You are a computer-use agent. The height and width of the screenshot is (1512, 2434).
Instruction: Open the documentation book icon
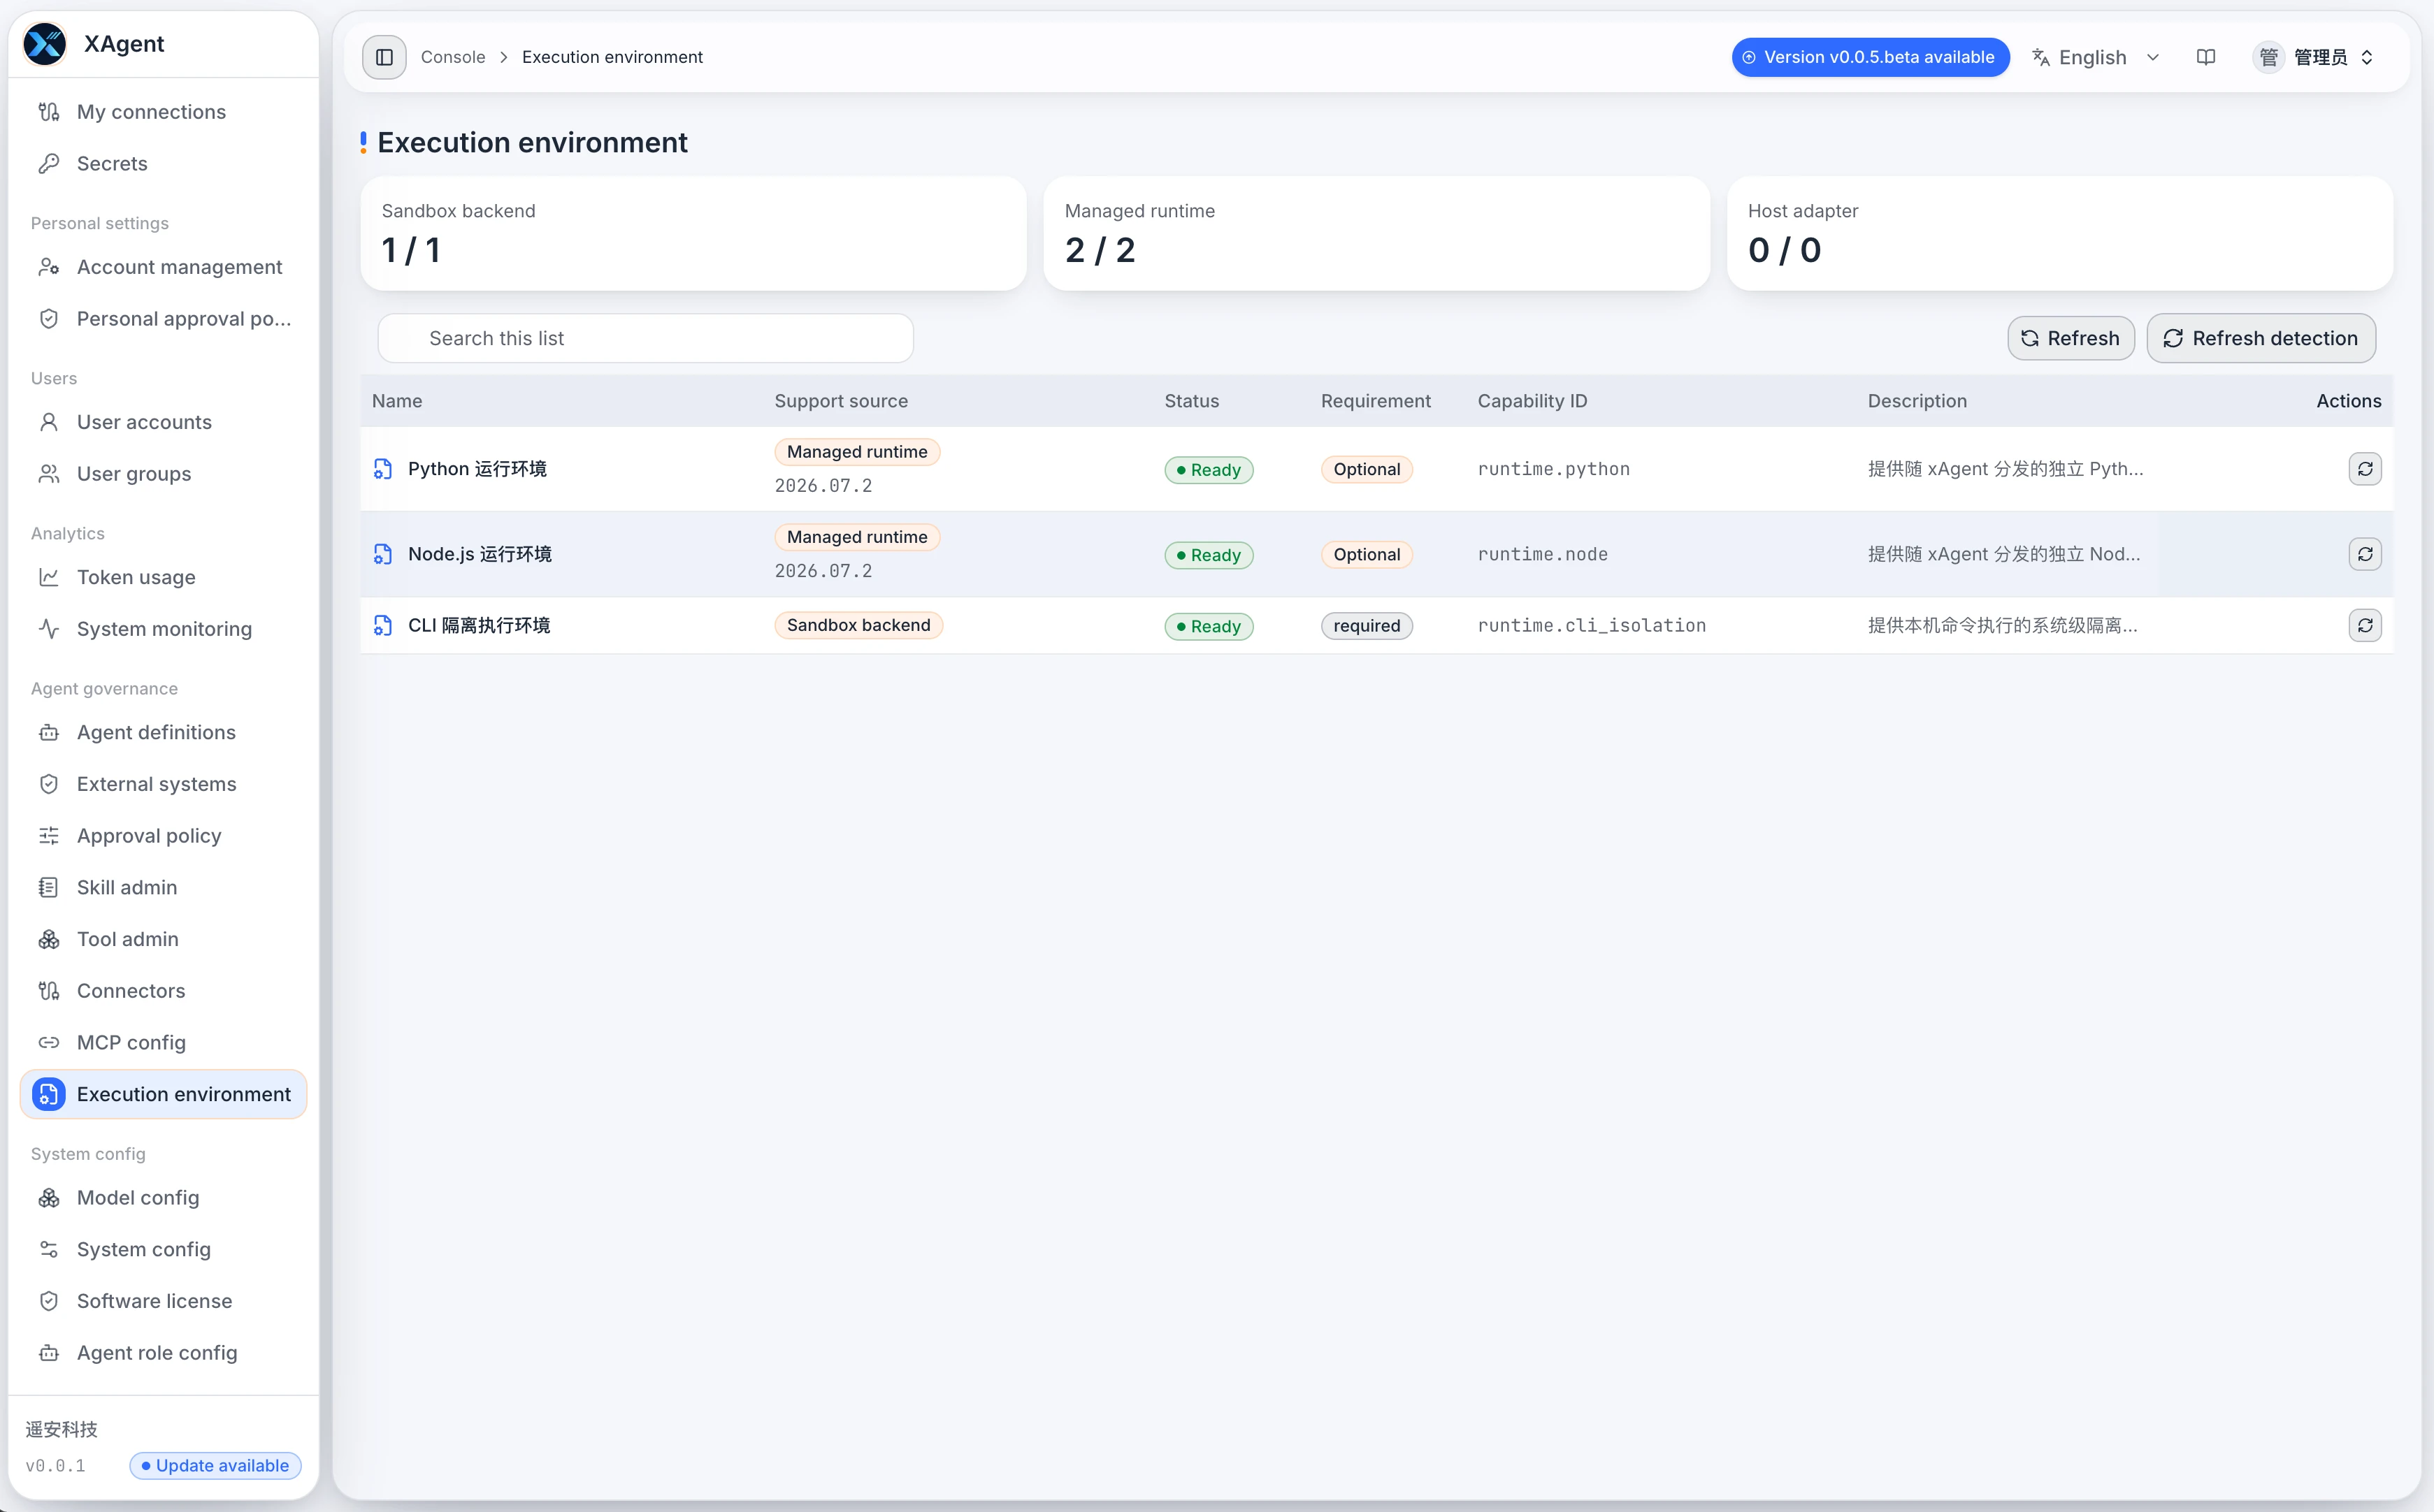[x=2206, y=57]
